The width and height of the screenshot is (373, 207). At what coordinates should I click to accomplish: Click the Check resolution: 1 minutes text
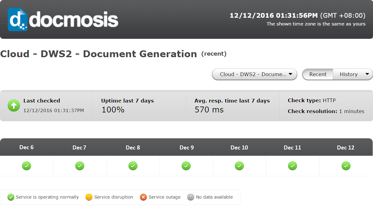326,111
